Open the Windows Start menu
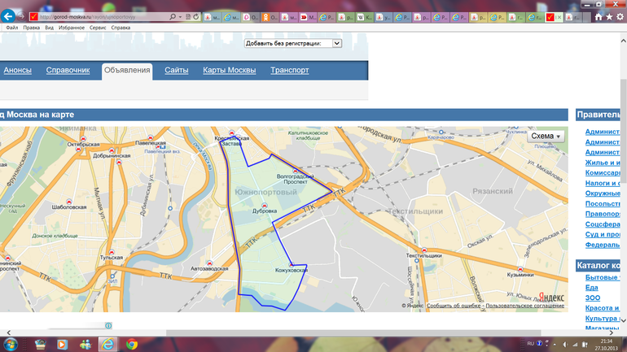The height and width of the screenshot is (352, 627). [x=11, y=344]
